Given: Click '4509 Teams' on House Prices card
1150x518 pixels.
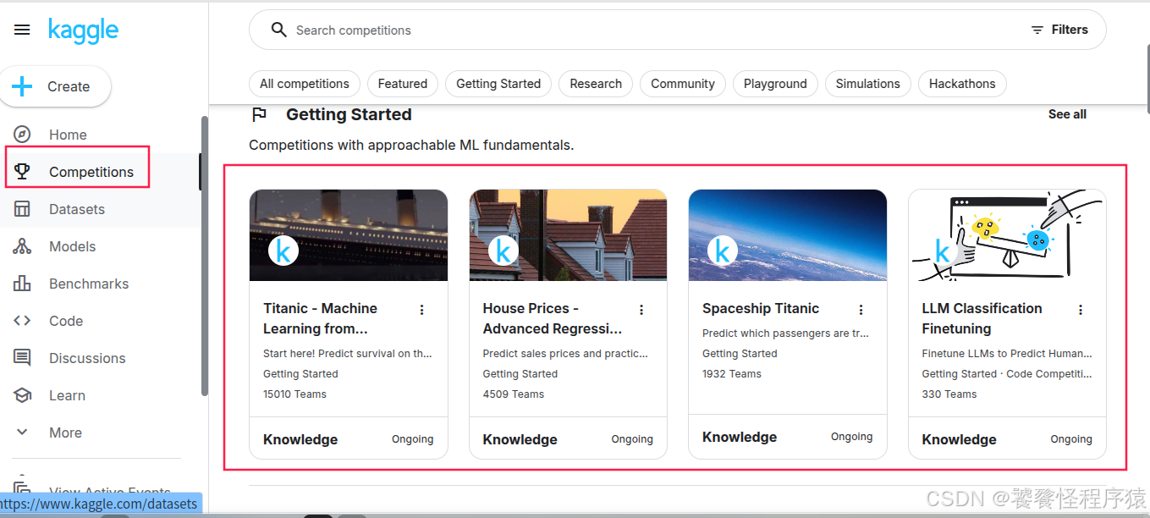Looking at the screenshot, I should (514, 394).
